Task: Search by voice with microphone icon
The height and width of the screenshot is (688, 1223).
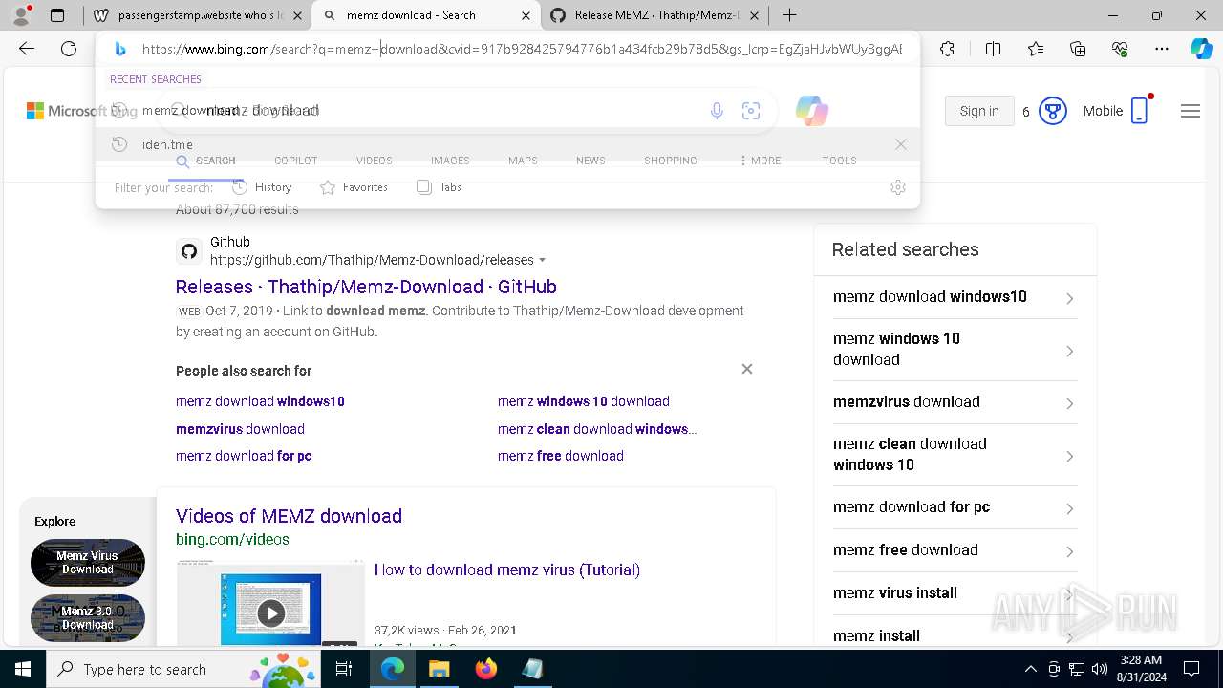Action: 717,111
